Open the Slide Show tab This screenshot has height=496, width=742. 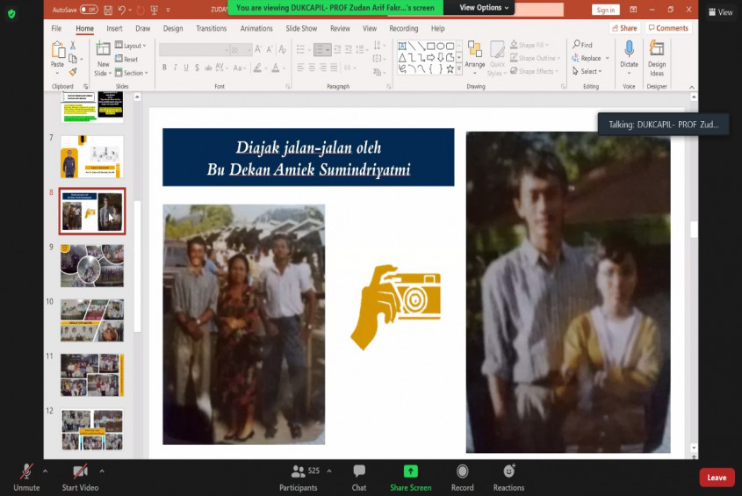point(301,28)
